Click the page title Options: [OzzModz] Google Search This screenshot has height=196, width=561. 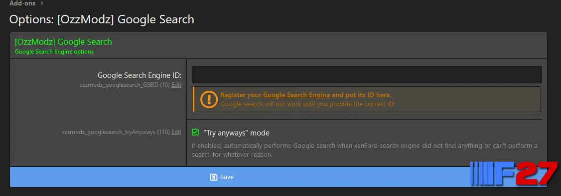point(102,19)
